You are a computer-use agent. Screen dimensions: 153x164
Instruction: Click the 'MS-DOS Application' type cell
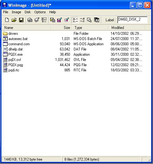(89, 44)
